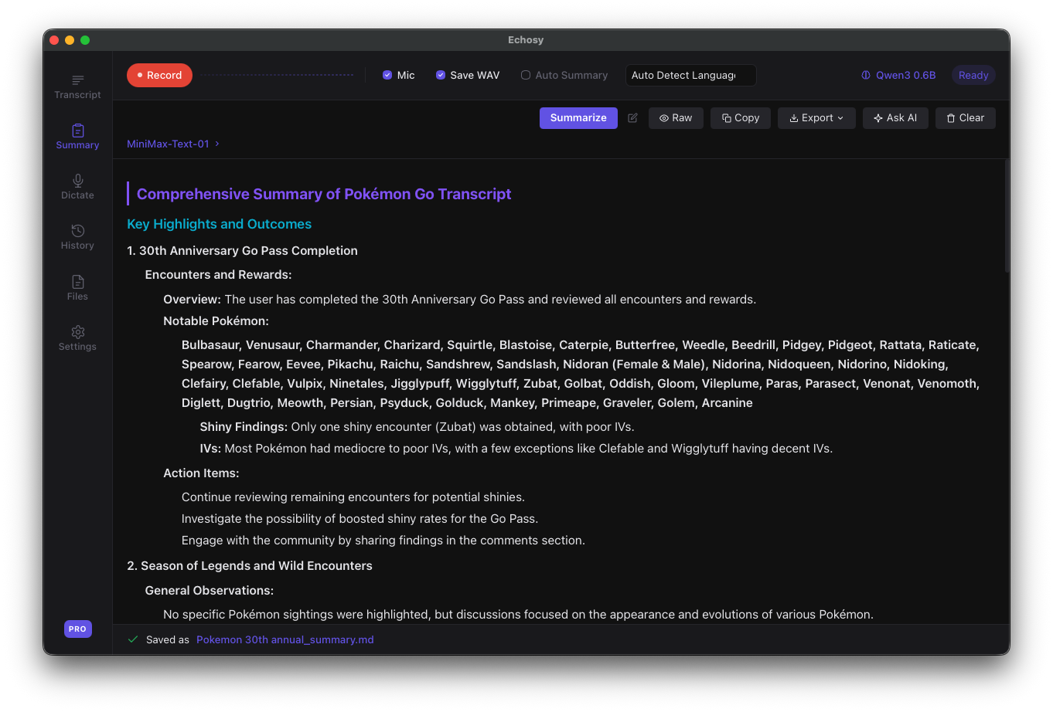Open the Qwen3 0.6B model info
Image resolution: width=1053 pixels, height=712 pixels.
[x=898, y=75]
